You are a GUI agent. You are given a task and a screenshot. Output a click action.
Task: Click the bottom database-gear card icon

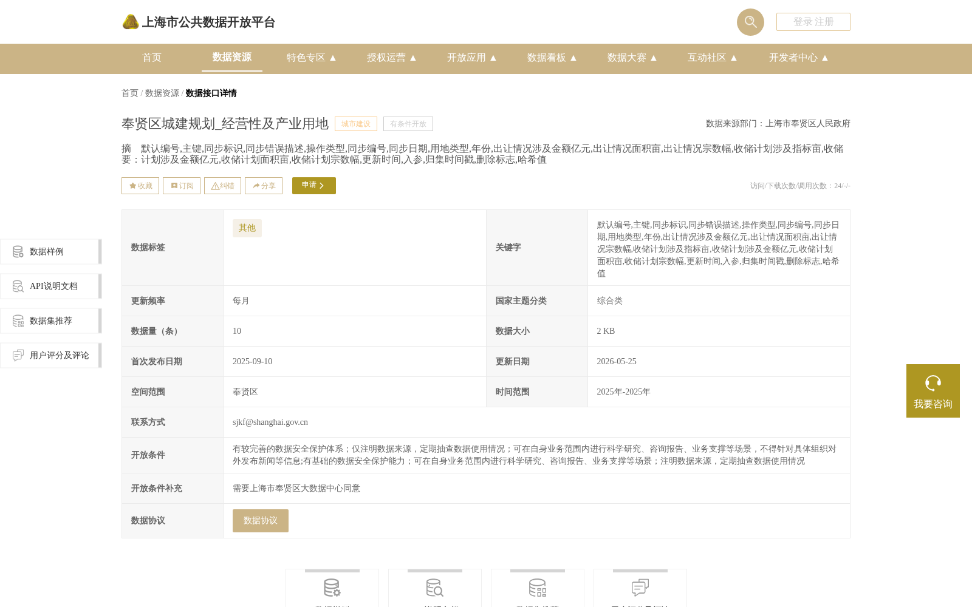coord(332,588)
